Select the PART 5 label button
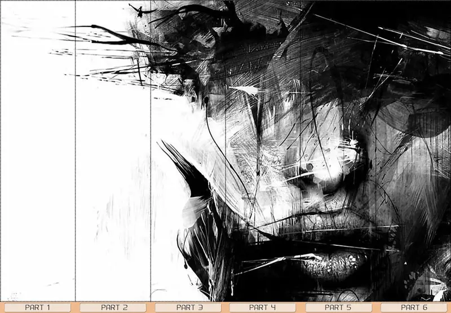Image resolution: width=451 pixels, height=313 pixels. click(x=338, y=307)
